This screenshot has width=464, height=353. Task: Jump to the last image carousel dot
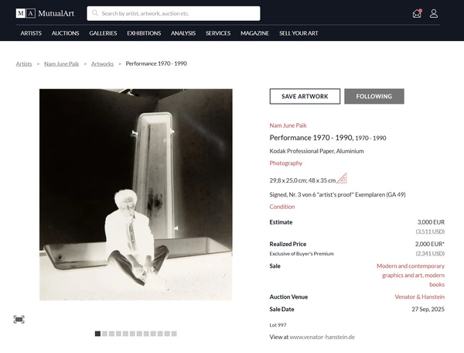click(x=174, y=334)
